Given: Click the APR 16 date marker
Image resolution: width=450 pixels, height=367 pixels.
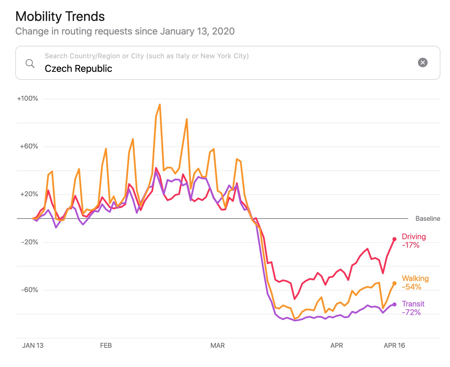Looking at the screenshot, I should click(394, 346).
